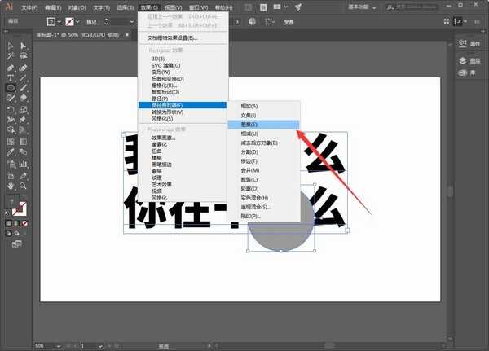Viewport: 489px width, 351px height.
Task: Open the fill color dropdown arrow
Action: pyautogui.click(x=59, y=22)
